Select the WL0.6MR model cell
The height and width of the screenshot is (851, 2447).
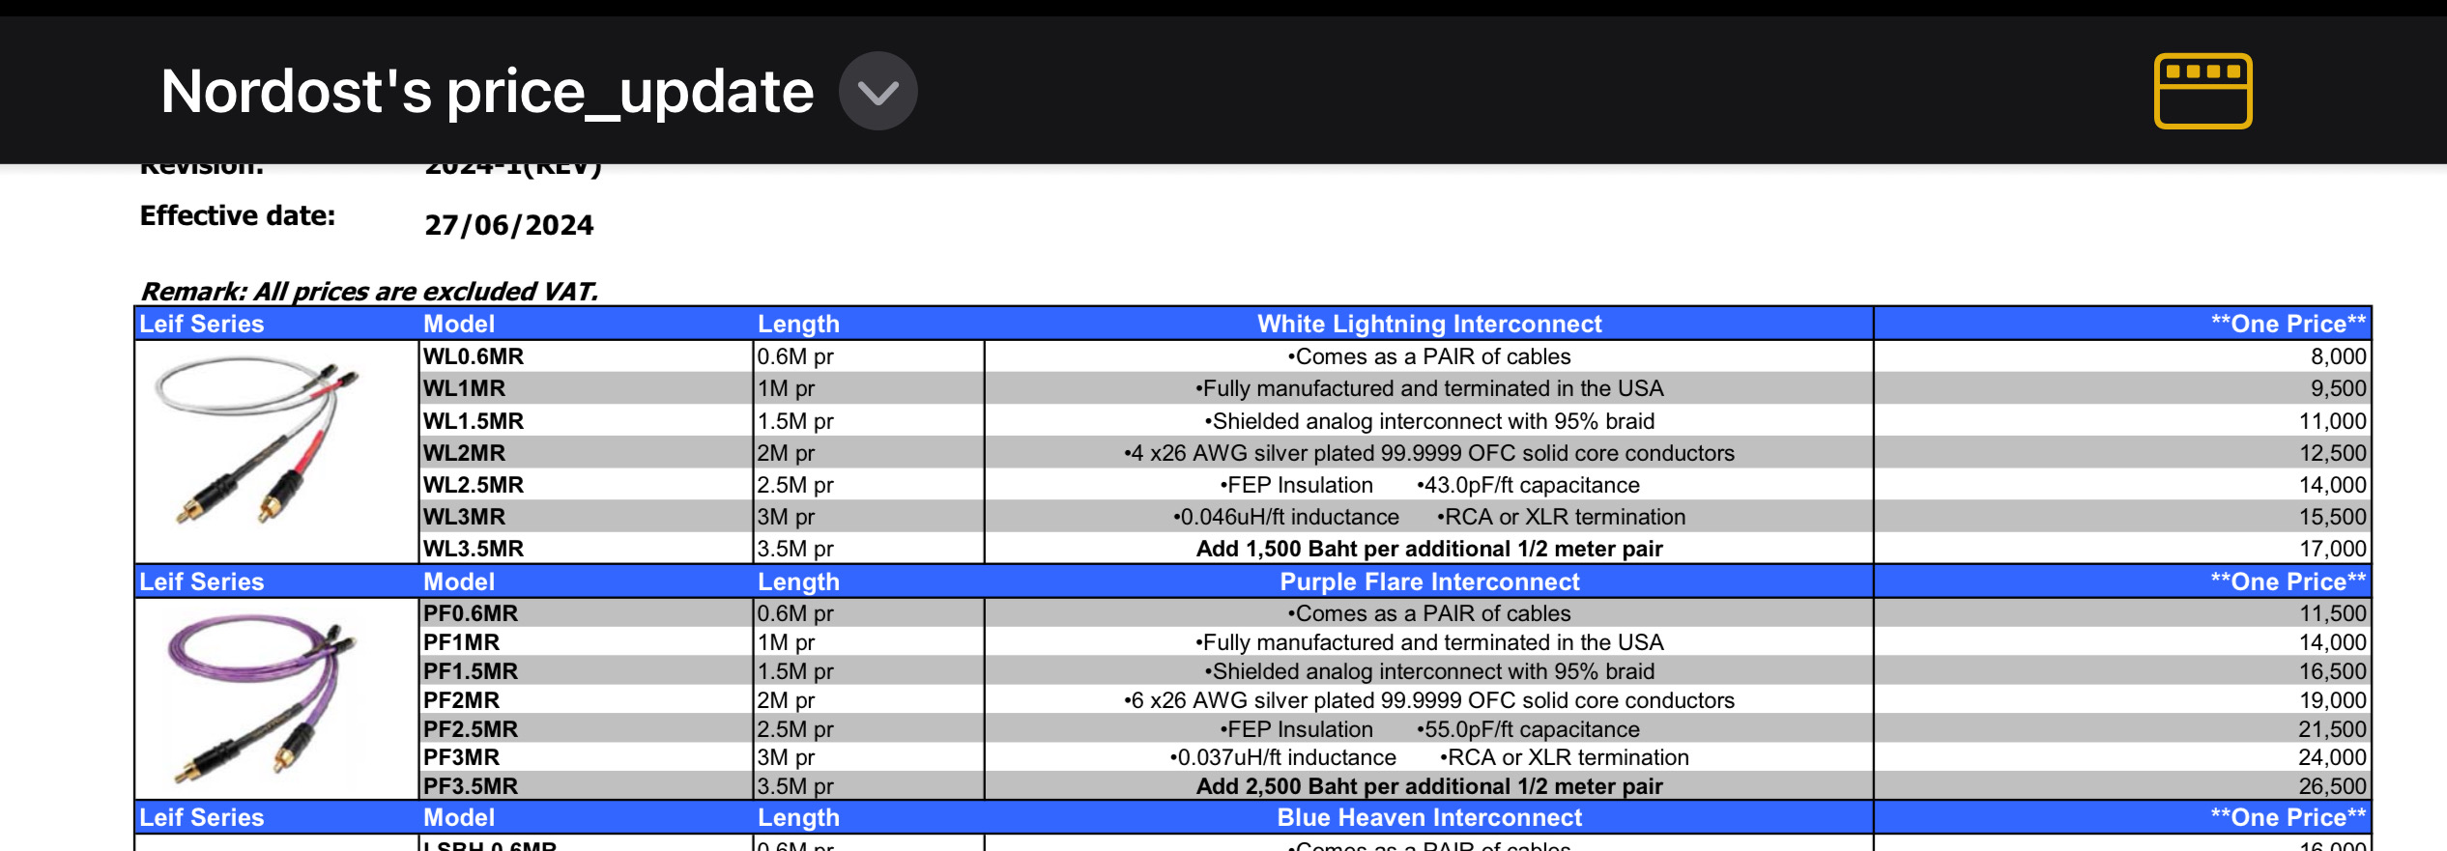click(x=474, y=356)
